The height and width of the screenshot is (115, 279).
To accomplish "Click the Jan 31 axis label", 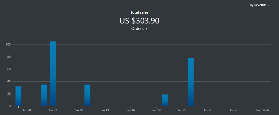I will [259, 110].
